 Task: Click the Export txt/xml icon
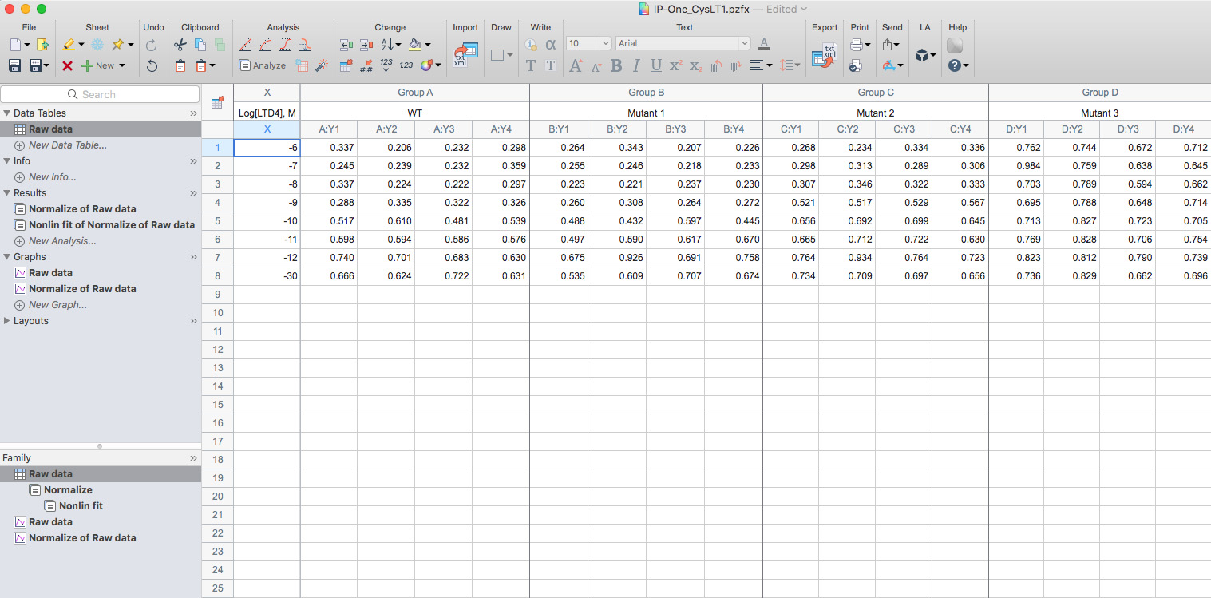pos(823,55)
